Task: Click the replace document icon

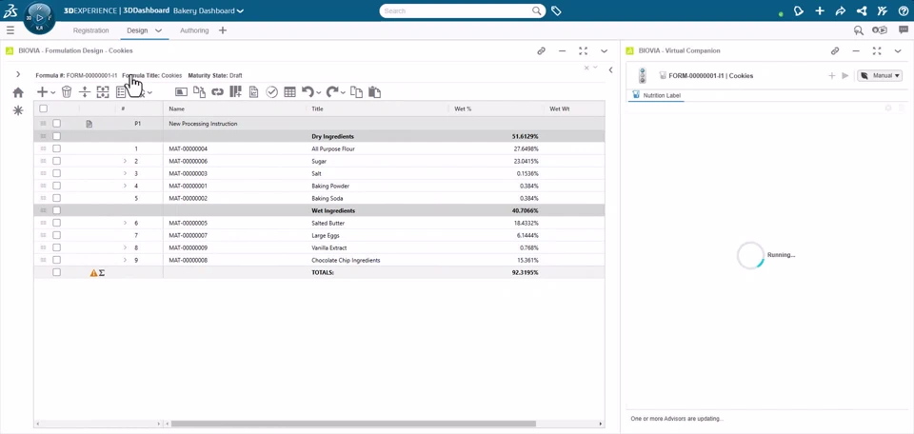Action: tap(199, 92)
